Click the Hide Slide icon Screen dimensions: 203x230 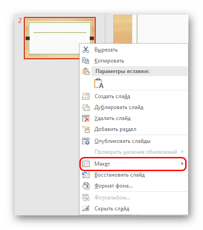pos(86,209)
